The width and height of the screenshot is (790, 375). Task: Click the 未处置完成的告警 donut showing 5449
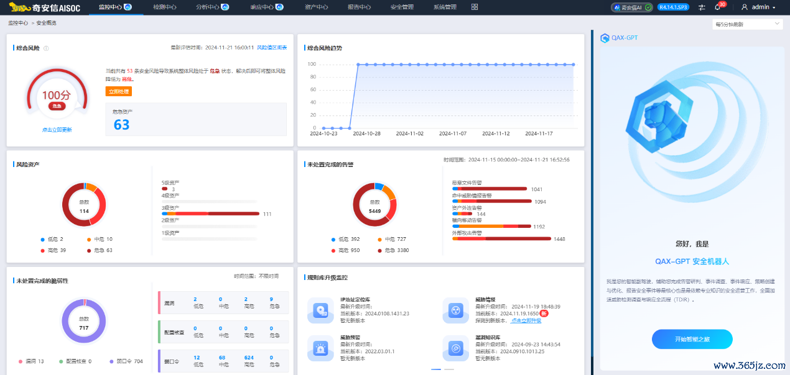click(x=374, y=205)
